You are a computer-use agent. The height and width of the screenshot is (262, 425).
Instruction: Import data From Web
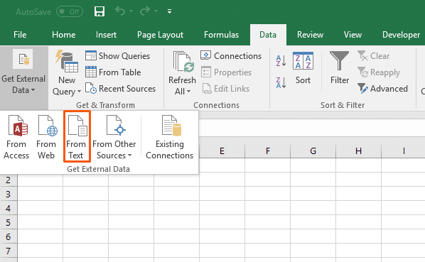point(46,137)
